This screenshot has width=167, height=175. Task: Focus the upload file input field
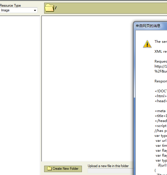coord(111,171)
